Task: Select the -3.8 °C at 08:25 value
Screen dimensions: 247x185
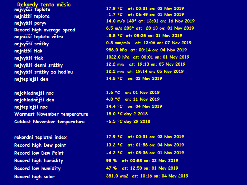Action: (x=144, y=36)
